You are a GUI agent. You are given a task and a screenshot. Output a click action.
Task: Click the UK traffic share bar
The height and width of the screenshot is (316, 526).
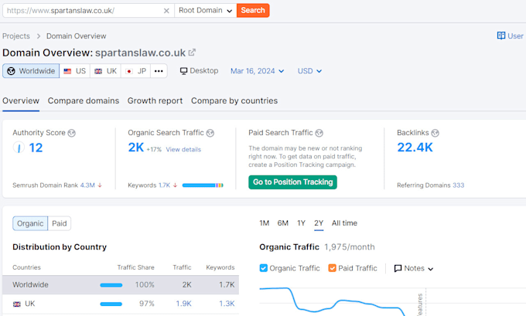coord(111,304)
